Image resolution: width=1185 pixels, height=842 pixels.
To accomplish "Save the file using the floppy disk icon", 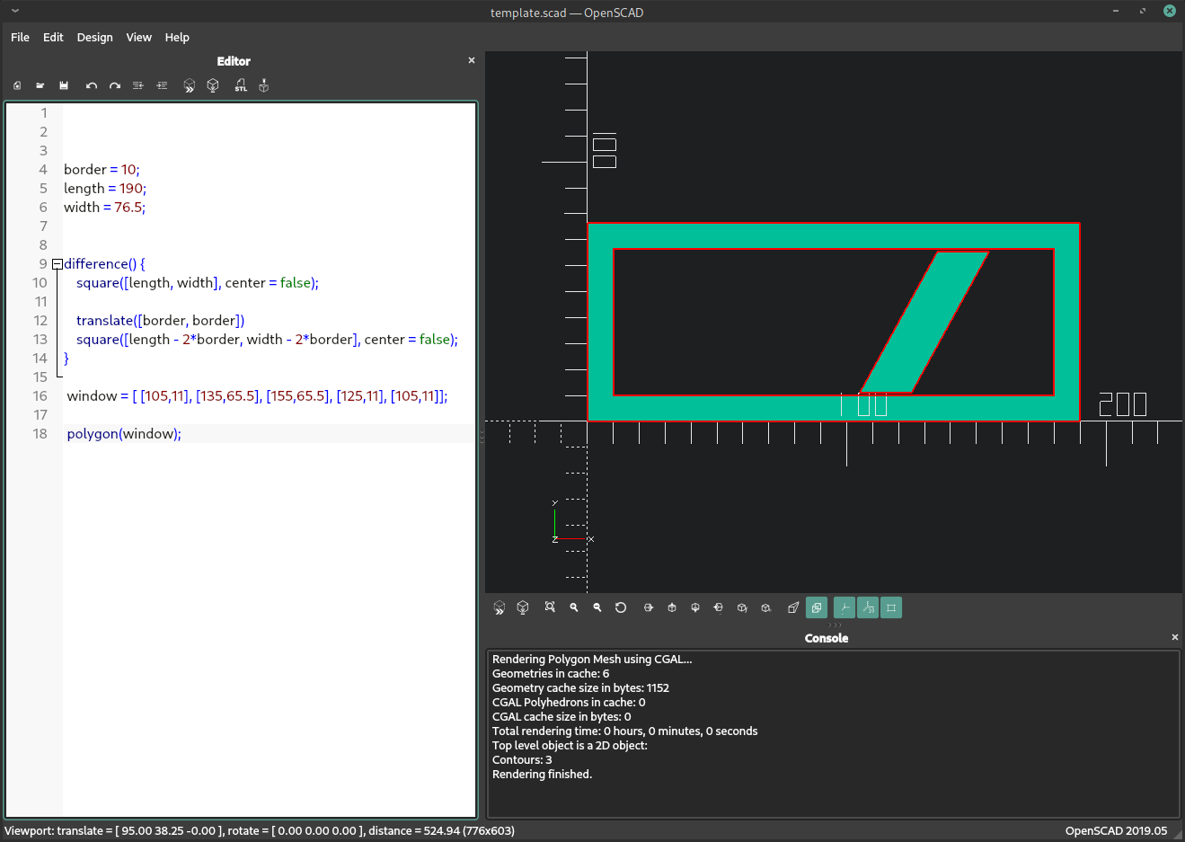I will [x=64, y=85].
